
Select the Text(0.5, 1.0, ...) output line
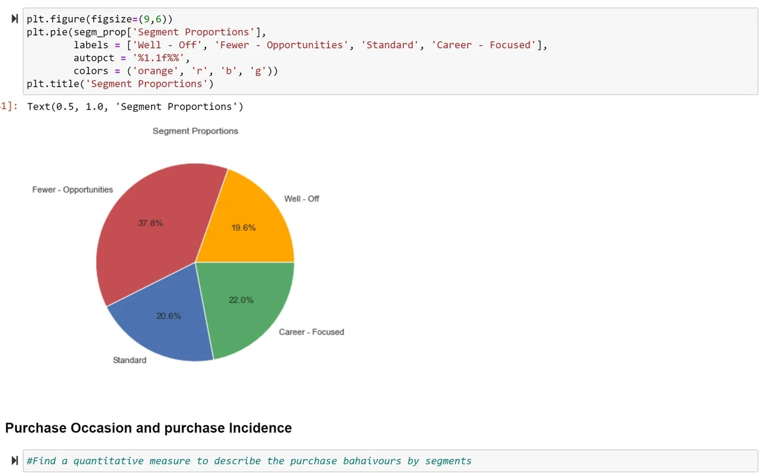(x=135, y=107)
